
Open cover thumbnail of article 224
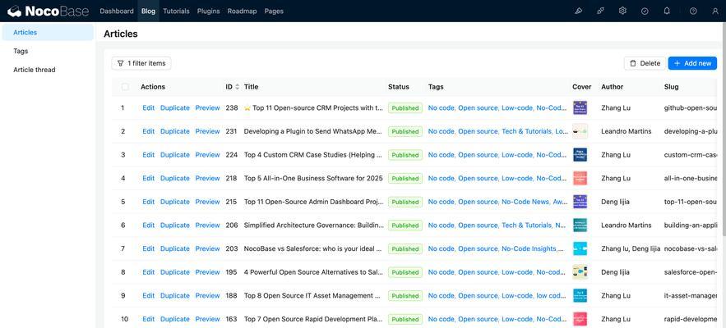(x=580, y=155)
